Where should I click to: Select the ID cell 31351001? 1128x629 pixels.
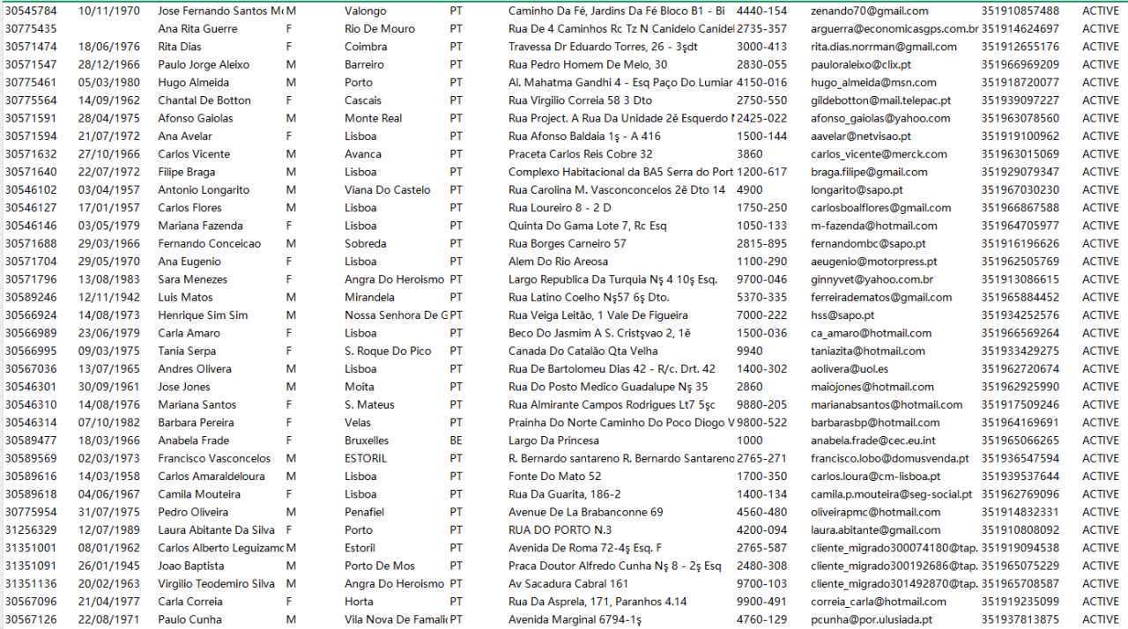pos(31,548)
